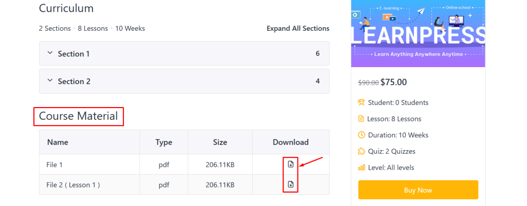Download File 2 (Lesson 1) pdf icon
527x206 pixels.
tap(290, 184)
